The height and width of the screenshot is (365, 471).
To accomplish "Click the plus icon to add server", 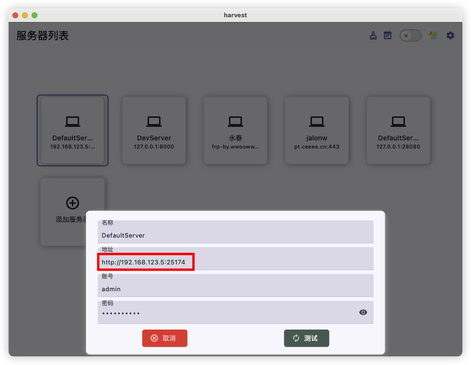I will tap(72, 203).
